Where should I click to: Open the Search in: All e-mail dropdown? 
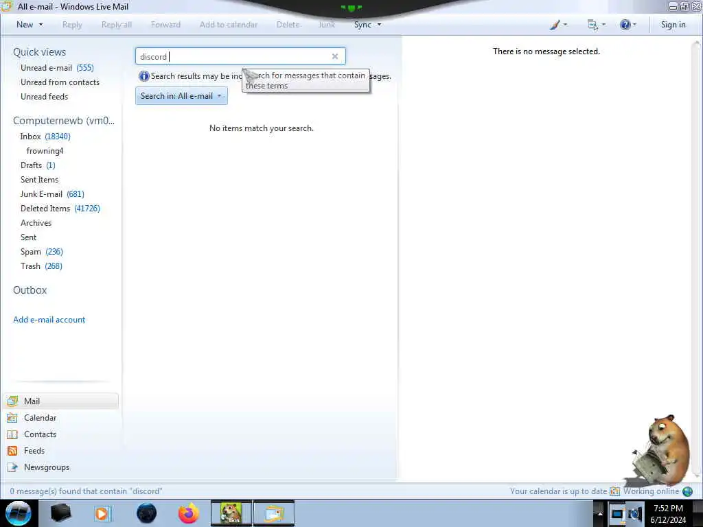[181, 96]
